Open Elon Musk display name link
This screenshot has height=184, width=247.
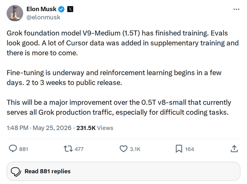[41, 9]
